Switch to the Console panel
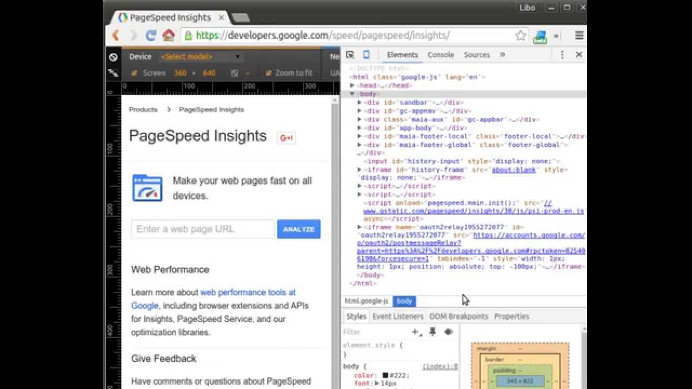The height and width of the screenshot is (389, 692). (441, 55)
